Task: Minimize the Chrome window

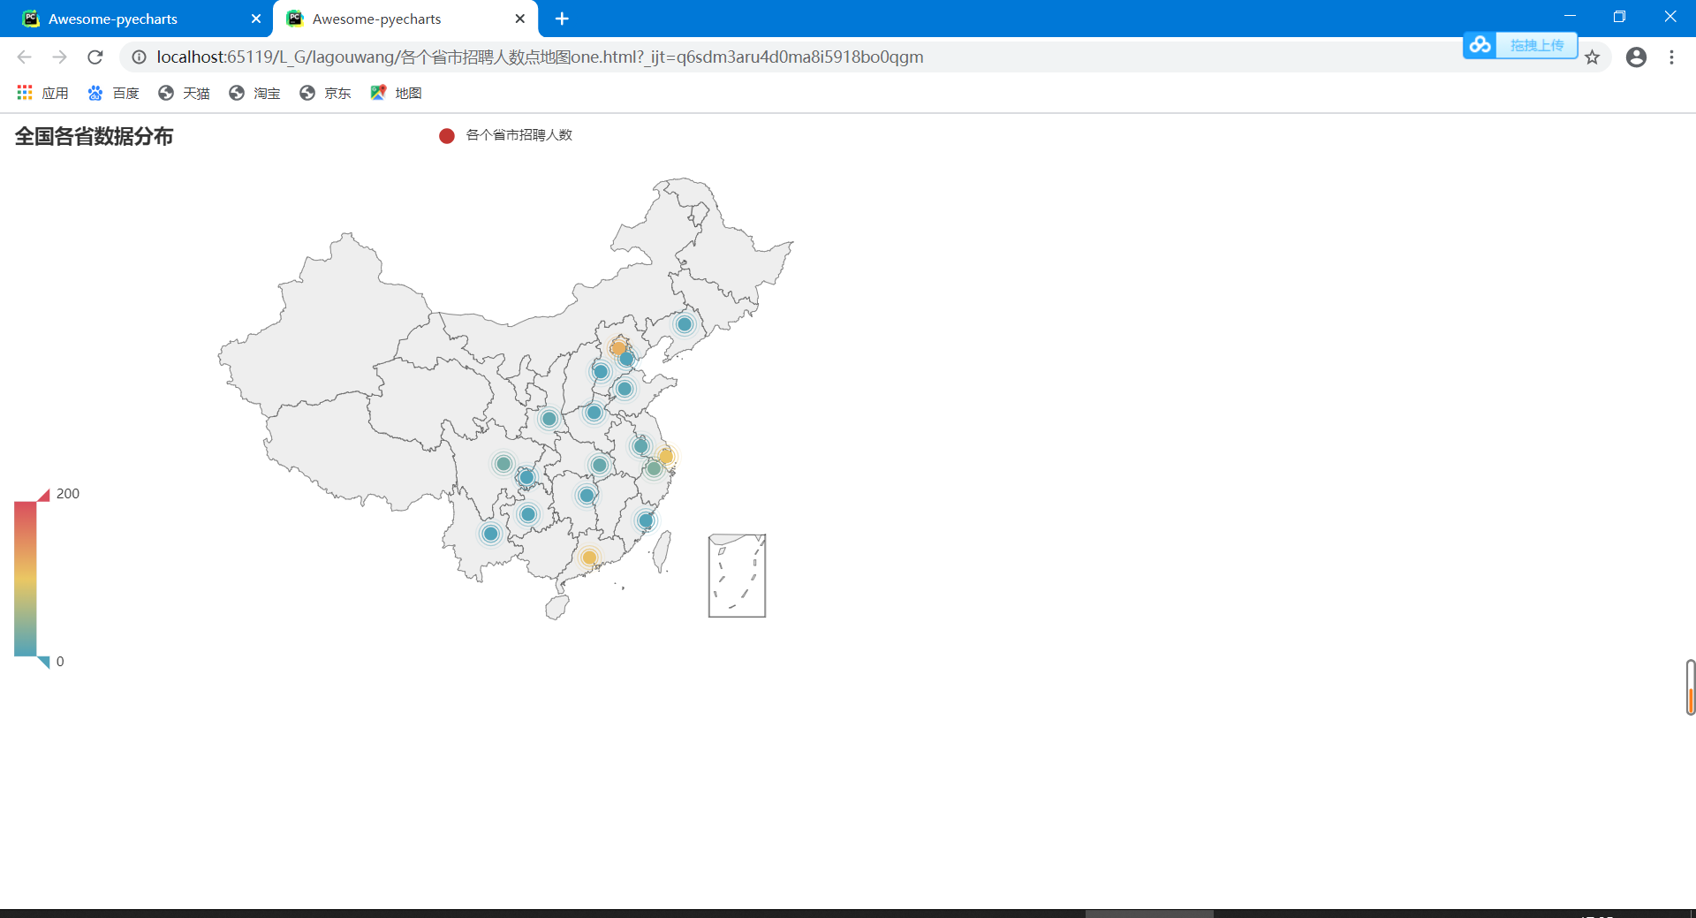Action: (x=1570, y=16)
